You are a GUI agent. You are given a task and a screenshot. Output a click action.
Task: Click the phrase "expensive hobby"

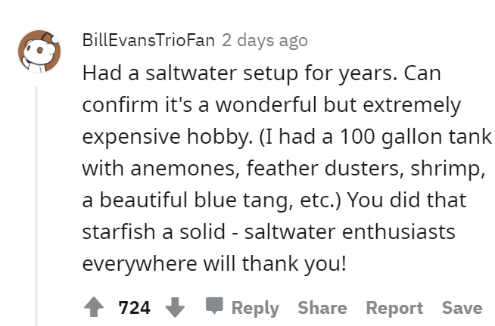166,137
